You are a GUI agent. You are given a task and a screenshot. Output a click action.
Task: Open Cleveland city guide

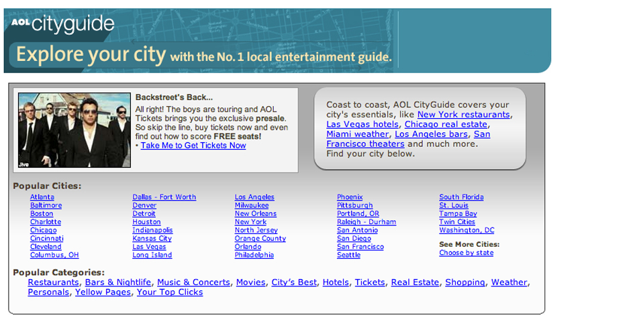(46, 247)
